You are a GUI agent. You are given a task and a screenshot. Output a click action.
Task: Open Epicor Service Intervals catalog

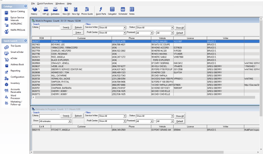point(15,19)
